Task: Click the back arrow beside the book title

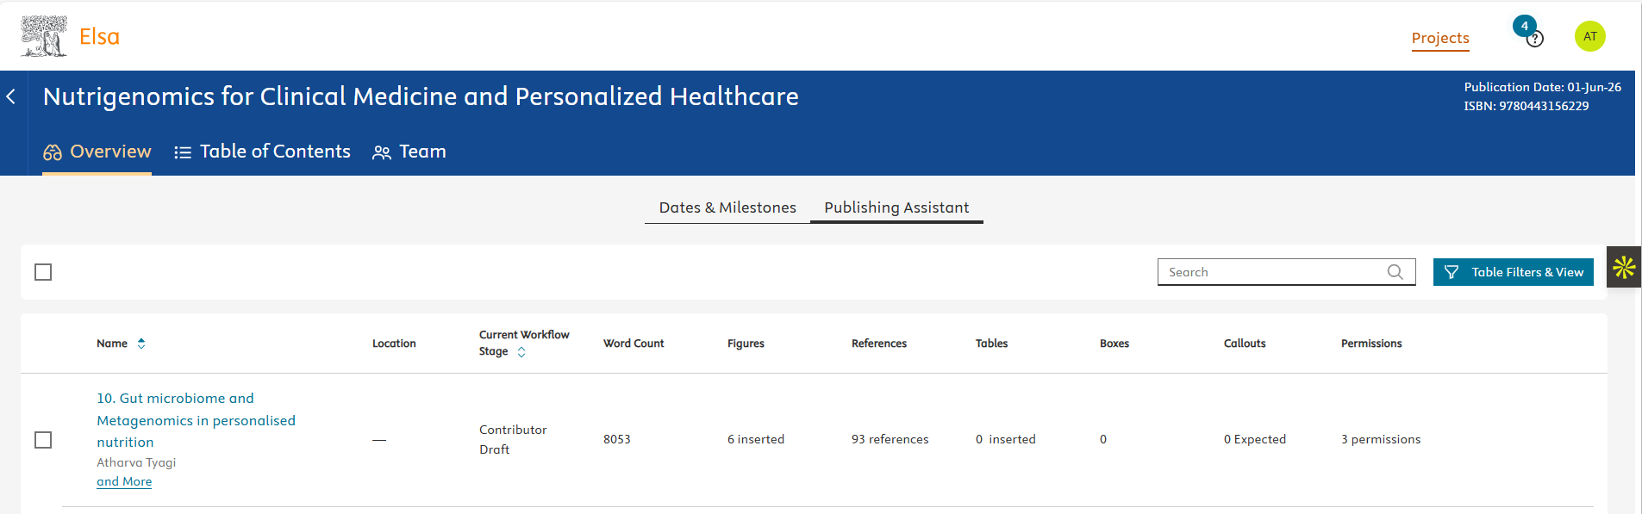Action: point(11,96)
